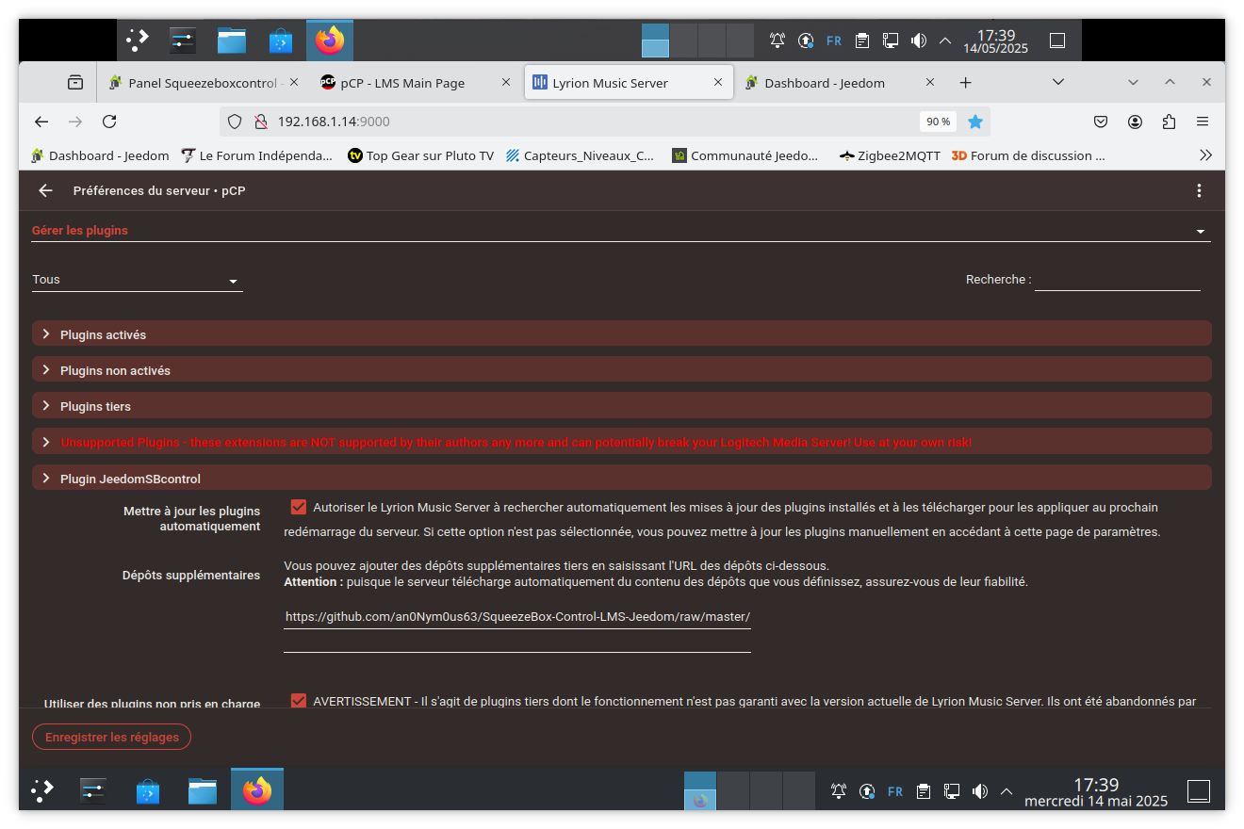Open Firefox hamburger application menu
The height and width of the screenshot is (829, 1244).
(1203, 122)
